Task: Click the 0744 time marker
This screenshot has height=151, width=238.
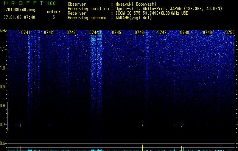Action: 94,32
